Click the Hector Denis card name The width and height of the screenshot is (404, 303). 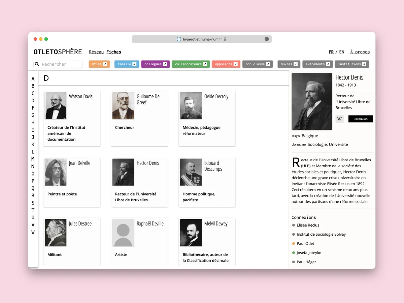click(148, 163)
